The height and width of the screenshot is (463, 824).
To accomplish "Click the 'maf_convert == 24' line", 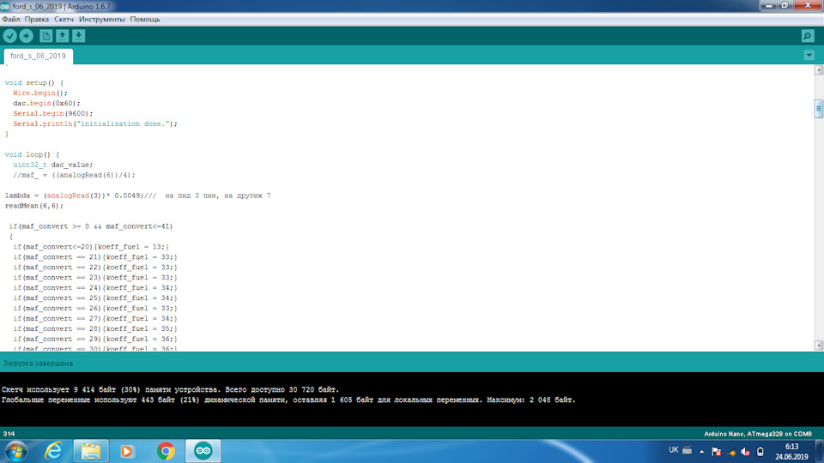I will (x=95, y=288).
